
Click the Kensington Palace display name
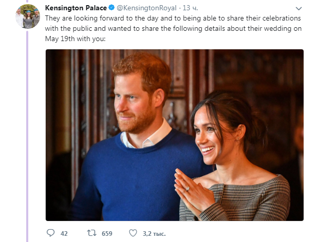coord(76,8)
